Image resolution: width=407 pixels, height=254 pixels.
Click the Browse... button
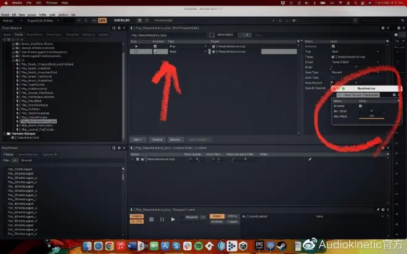pos(175,139)
